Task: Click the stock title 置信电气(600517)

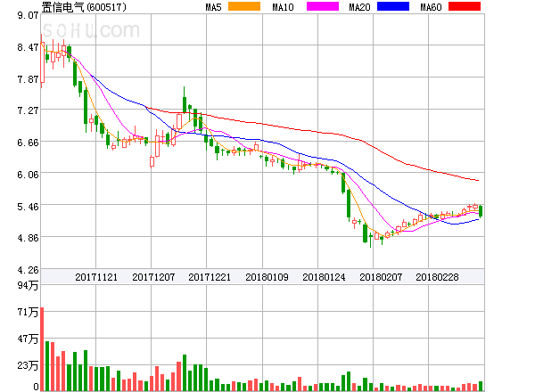Action: click(84, 7)
